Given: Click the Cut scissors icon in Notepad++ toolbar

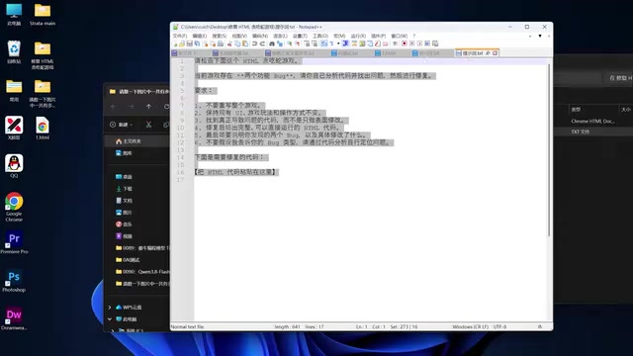Looking at the screenshot, I should [x=229, y=44].
